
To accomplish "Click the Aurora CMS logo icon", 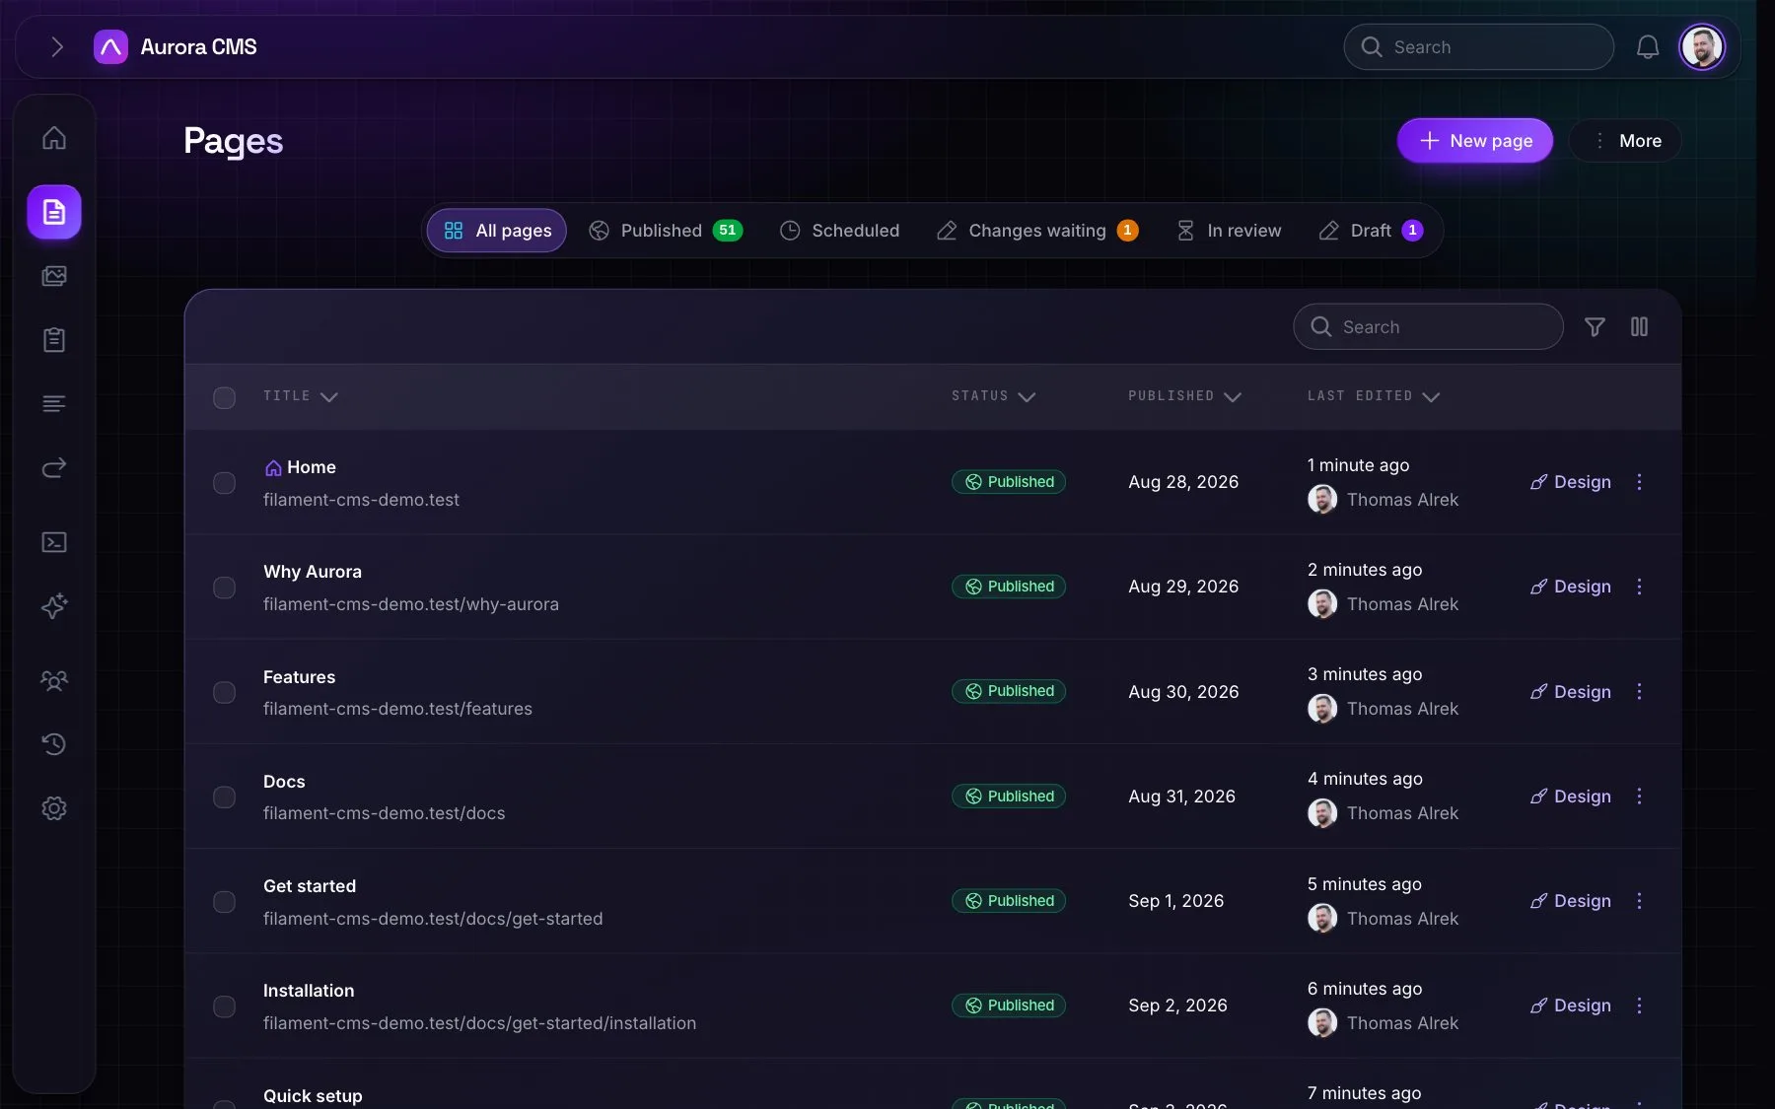I will 110,46.
